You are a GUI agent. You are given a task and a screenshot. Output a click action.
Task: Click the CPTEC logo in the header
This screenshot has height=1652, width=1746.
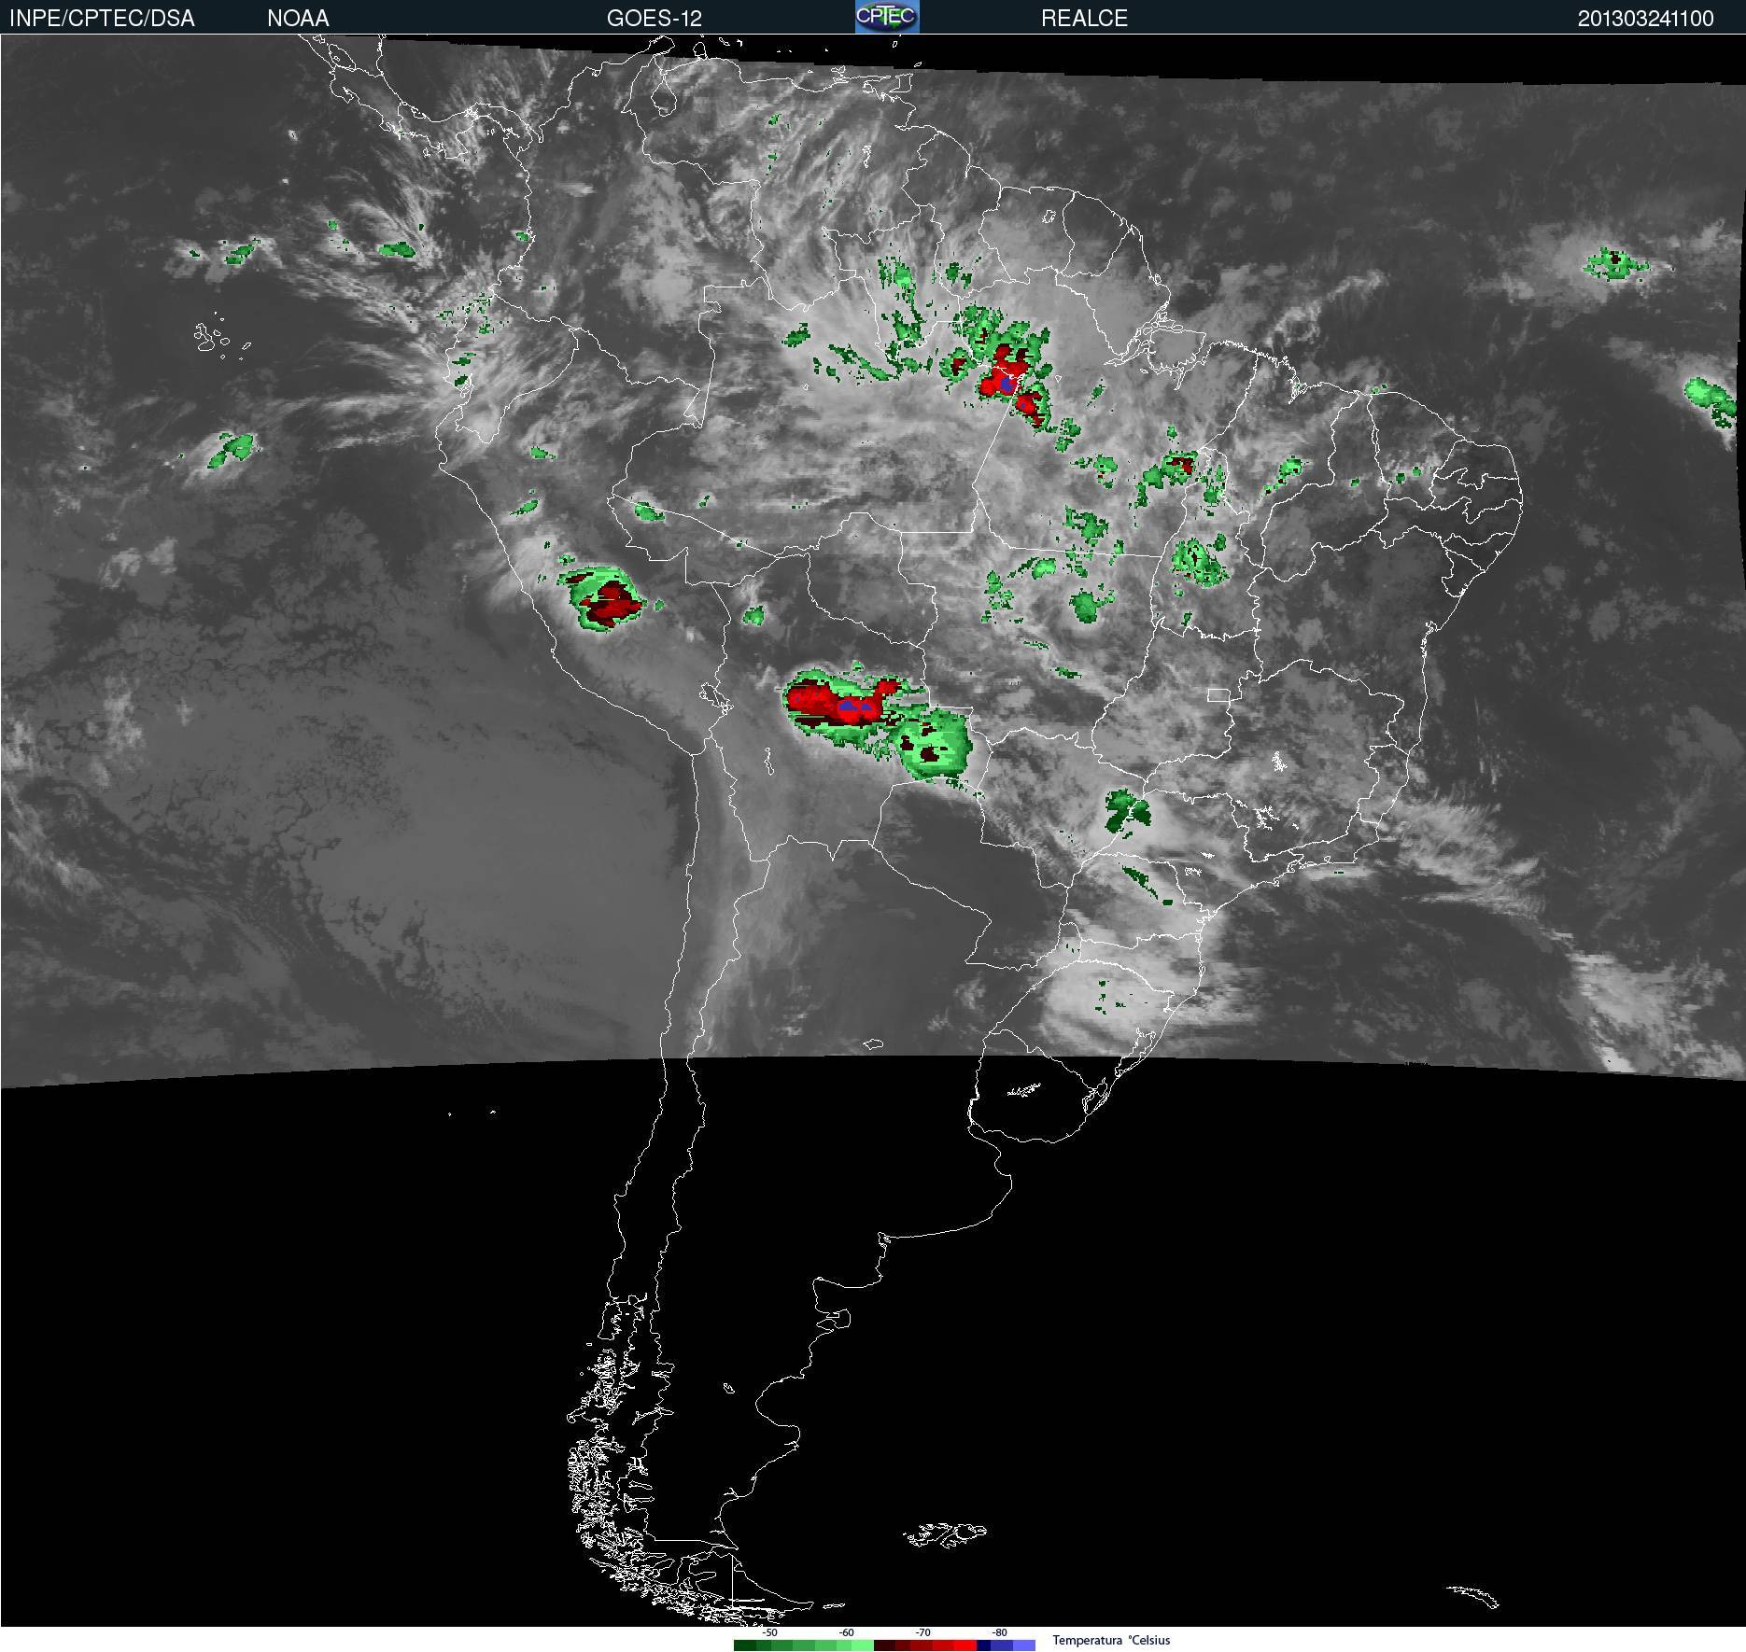click(887, 17)
